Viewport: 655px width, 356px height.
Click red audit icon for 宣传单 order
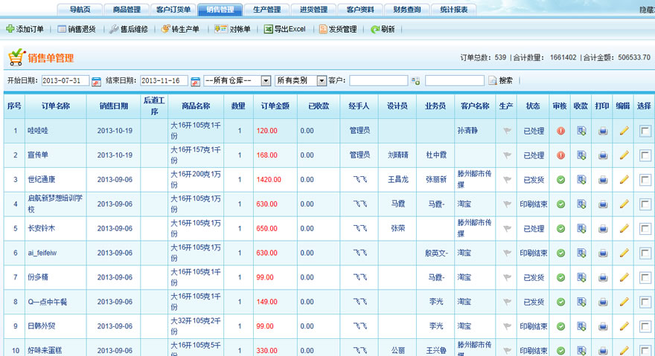point(560,155)
